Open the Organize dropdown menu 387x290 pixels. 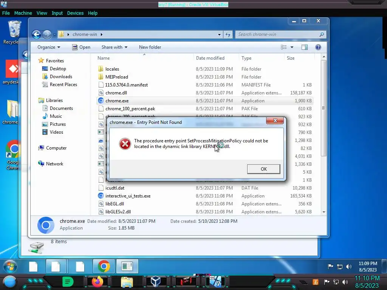click(49, 47)
